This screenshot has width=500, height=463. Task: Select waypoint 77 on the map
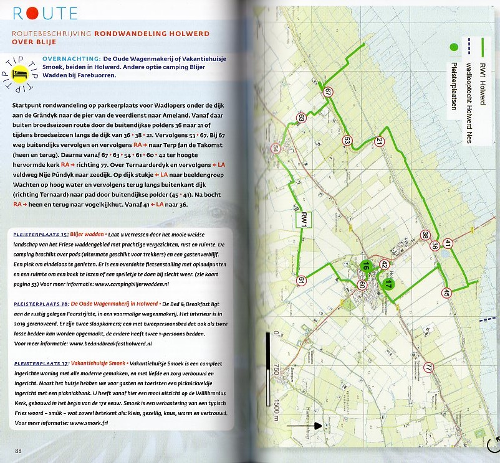[428, 368]
